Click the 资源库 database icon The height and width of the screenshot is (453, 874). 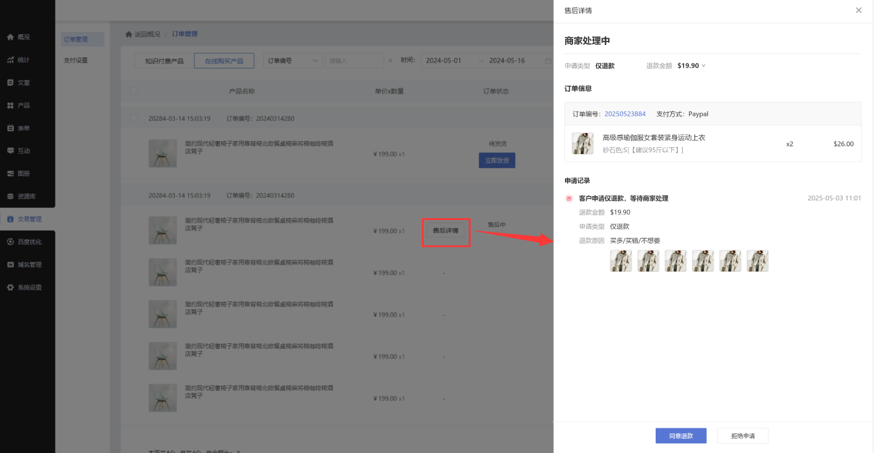[x=10, y=197]
